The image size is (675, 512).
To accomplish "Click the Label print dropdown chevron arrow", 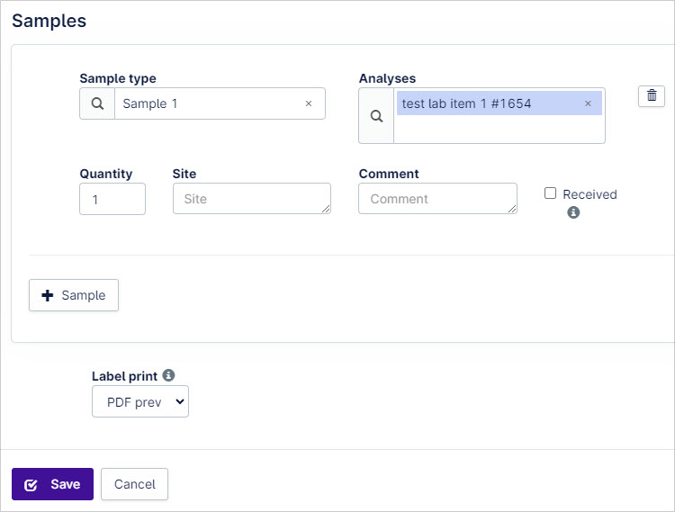I will tap(180, 402).
